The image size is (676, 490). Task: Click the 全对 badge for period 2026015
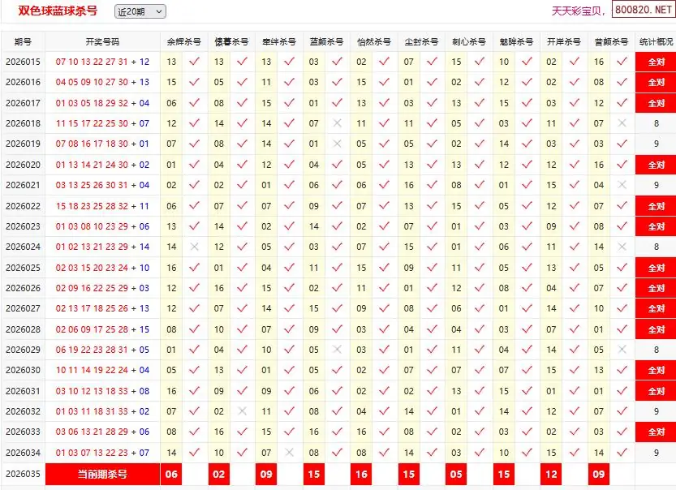pos(655,62)
